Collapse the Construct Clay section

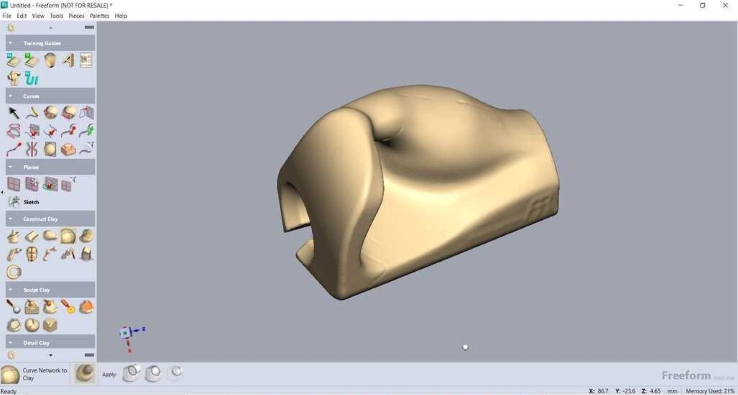click(x=10, y=219)
